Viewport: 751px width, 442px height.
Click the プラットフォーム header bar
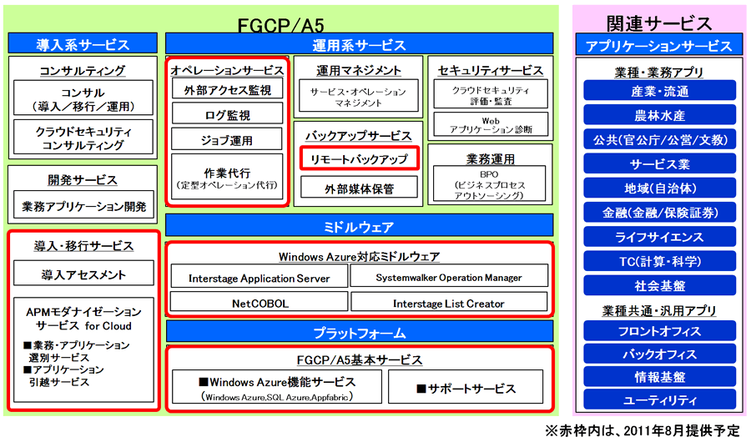tap(360, 332)
